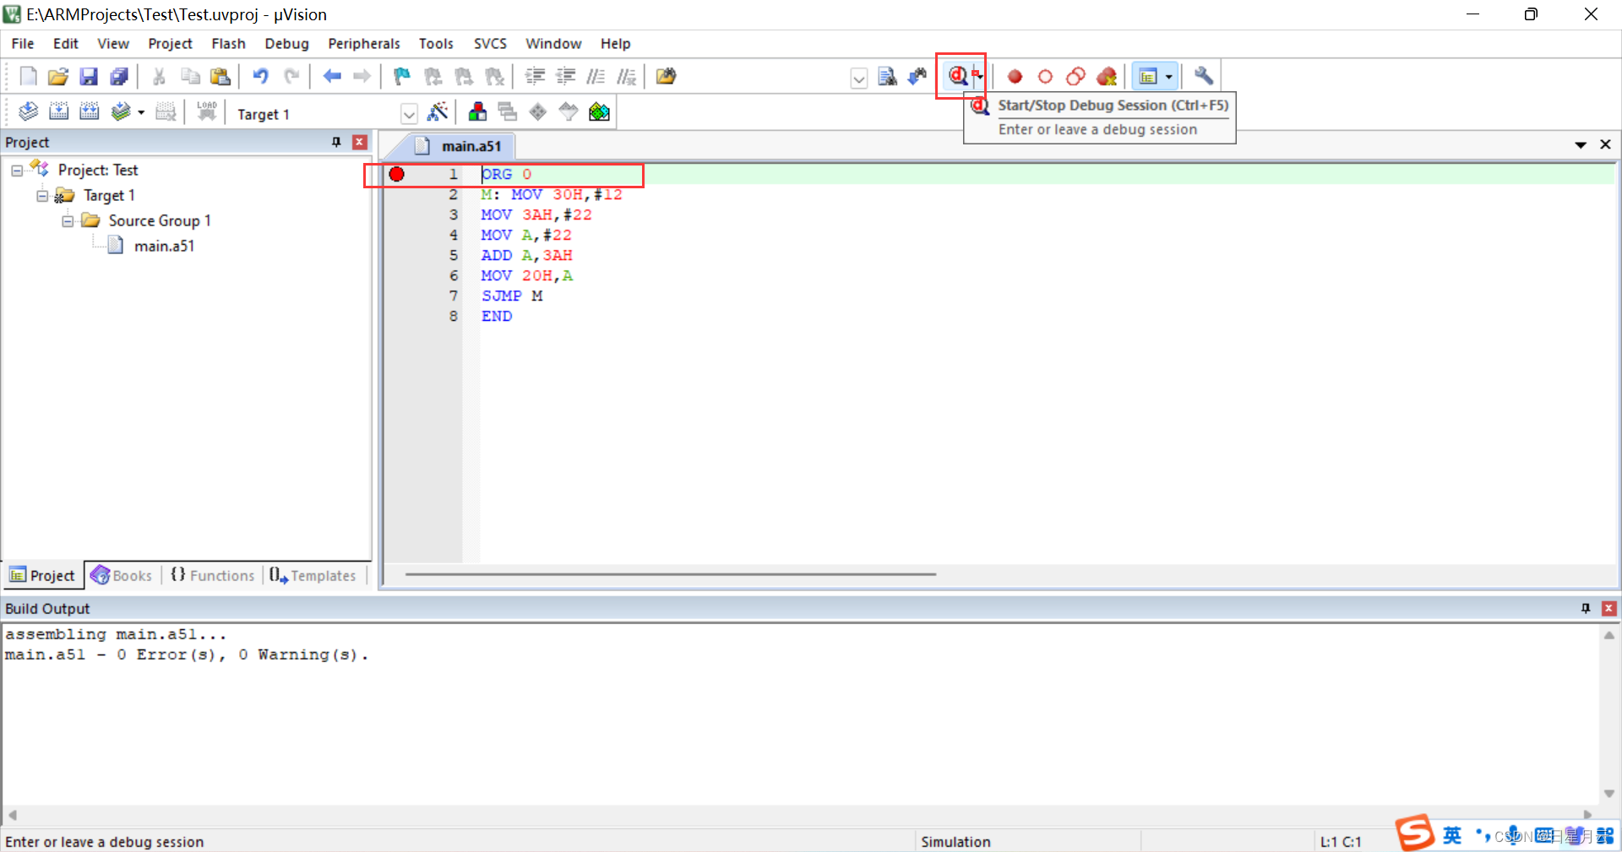The height and width of the screenshot is (852, 1622).
Task: Insert a breakpoint with red dot icon
Action: pos(1015,77)
